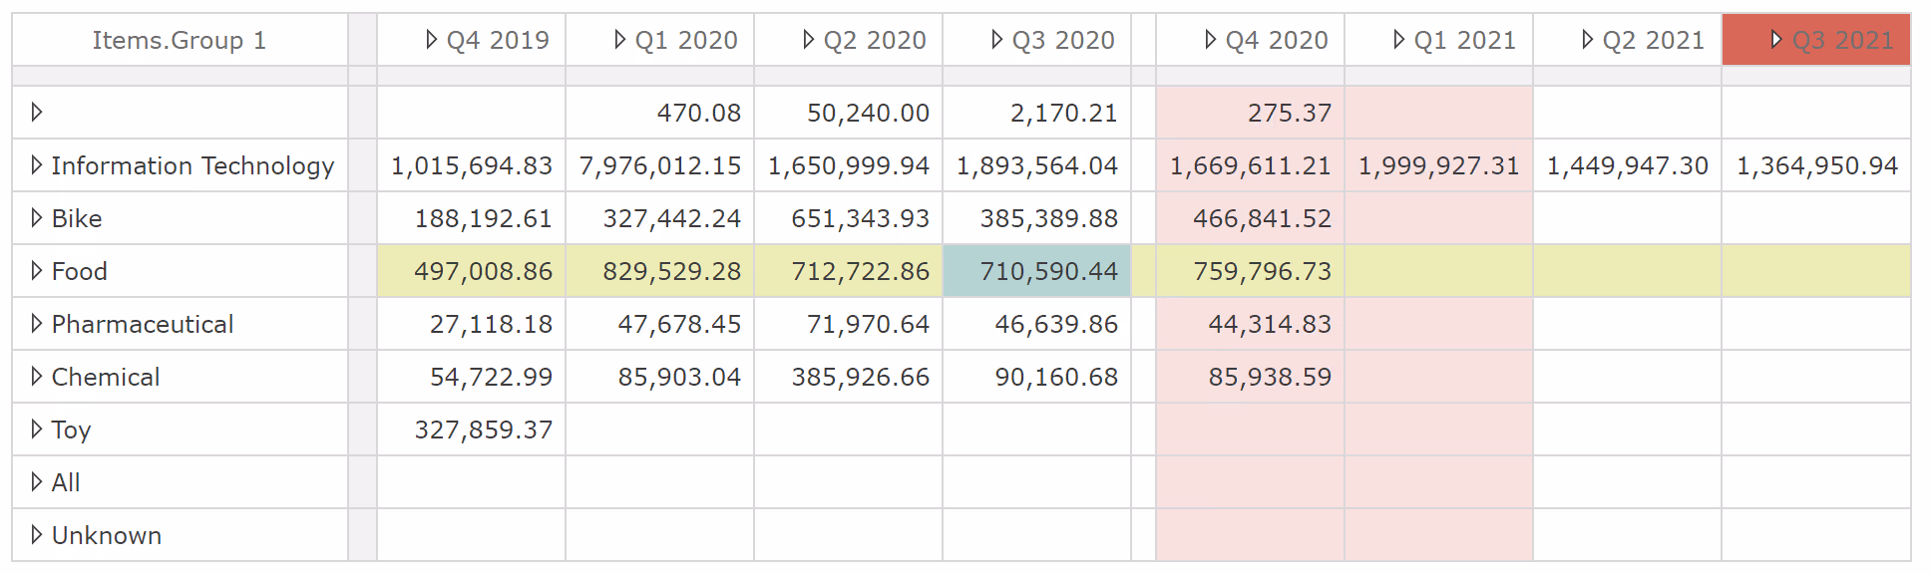
Task: Expand the Chemical group row
Action: tap(37, 377)
